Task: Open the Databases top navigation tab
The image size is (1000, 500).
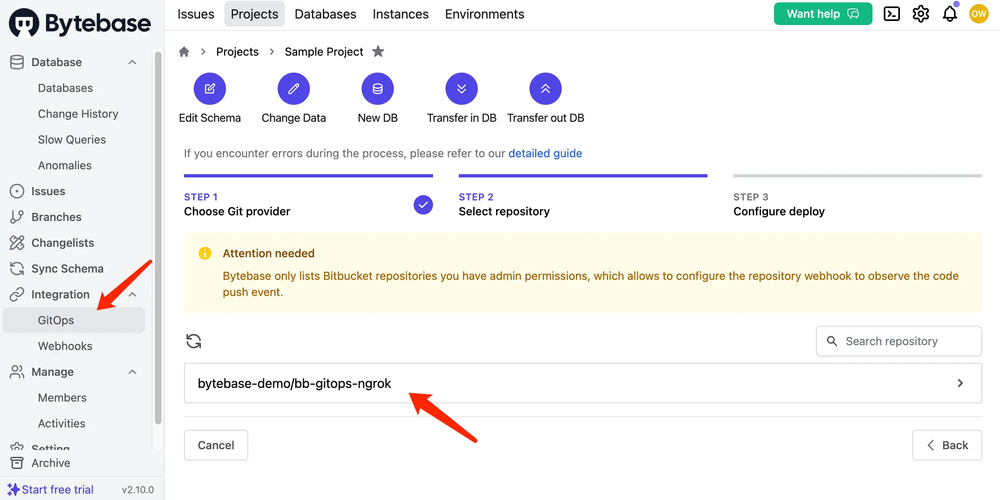Action: (x=326, y=14)
